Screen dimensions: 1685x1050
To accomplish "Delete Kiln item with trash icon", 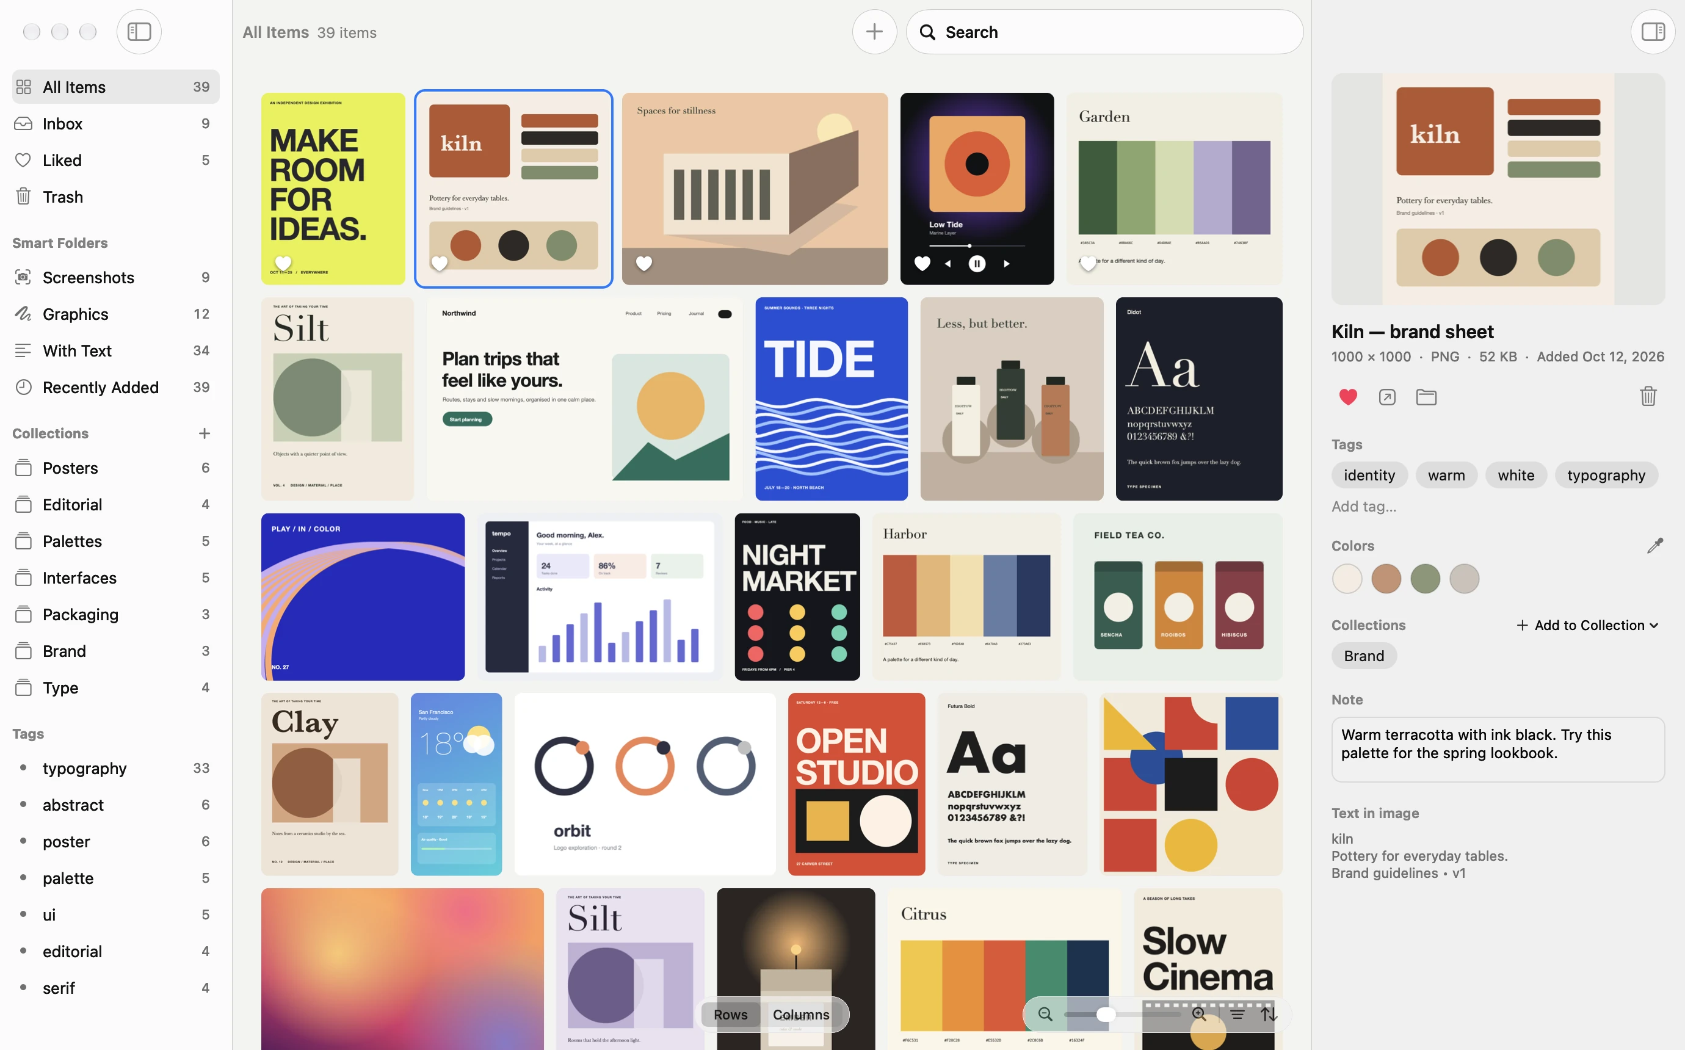I will coord(1648,397).
